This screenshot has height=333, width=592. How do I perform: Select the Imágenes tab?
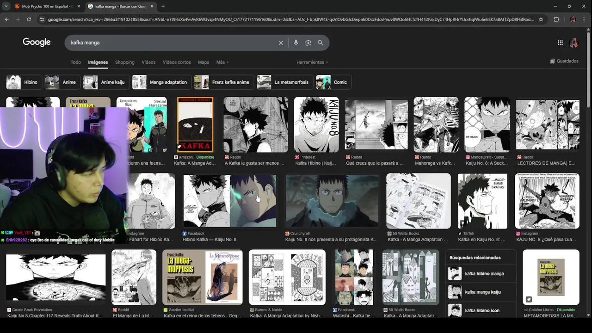[98, 62]
